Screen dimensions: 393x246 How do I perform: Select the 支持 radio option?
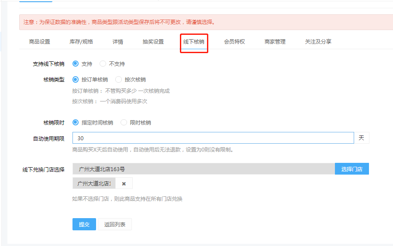[76, 64]
